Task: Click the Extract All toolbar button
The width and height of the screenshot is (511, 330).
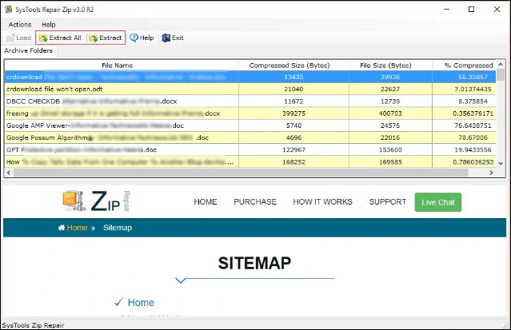Action: 60,38
